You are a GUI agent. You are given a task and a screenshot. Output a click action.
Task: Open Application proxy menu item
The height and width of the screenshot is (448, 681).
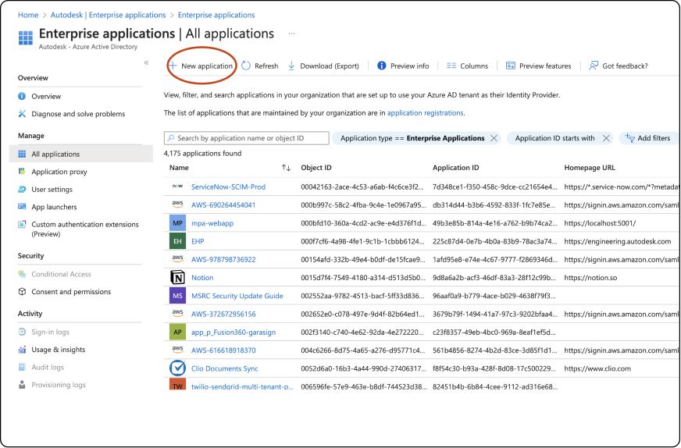pos(59,172)
